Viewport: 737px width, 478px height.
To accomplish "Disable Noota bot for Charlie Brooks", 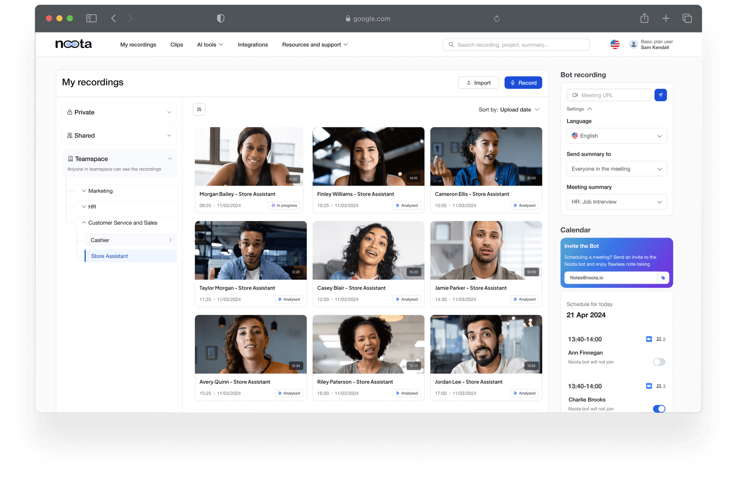I will tap(659, 408).
